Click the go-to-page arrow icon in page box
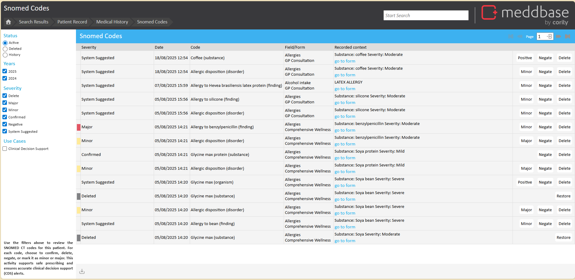 [549, 36]
